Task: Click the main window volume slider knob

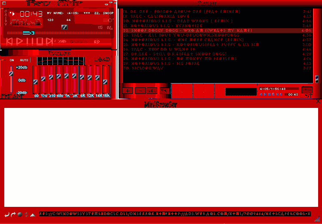Action: [x=64, y=27]
